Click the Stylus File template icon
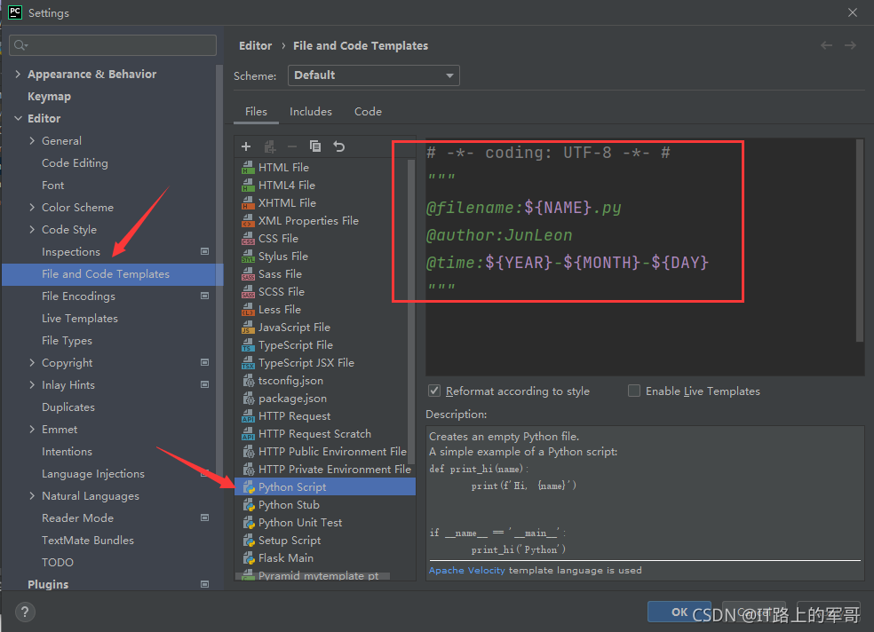The height and width of the screenshot is (632, 874). pyautogui.click(x=248, y=257)
